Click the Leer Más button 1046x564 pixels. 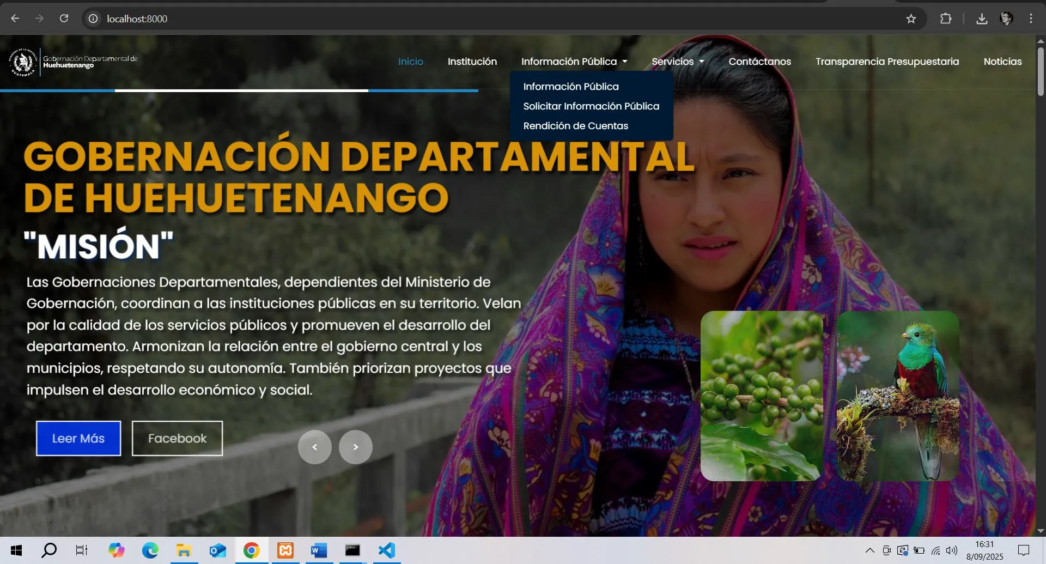tap(78, 438)
